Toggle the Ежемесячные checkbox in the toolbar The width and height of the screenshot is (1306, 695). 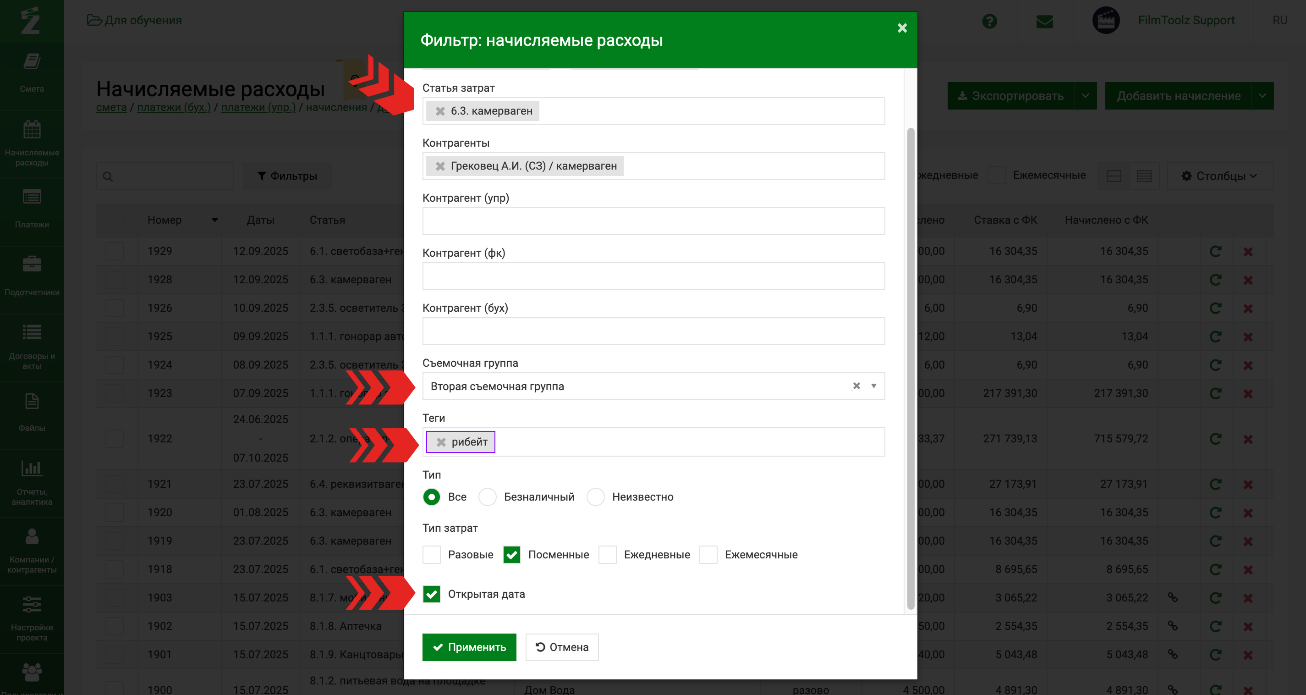coord(996,176)
